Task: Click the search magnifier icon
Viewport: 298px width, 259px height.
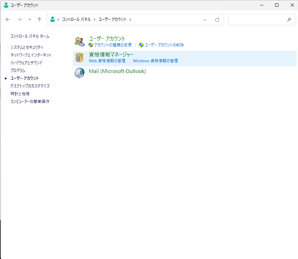Action: (x=289, y=20)
